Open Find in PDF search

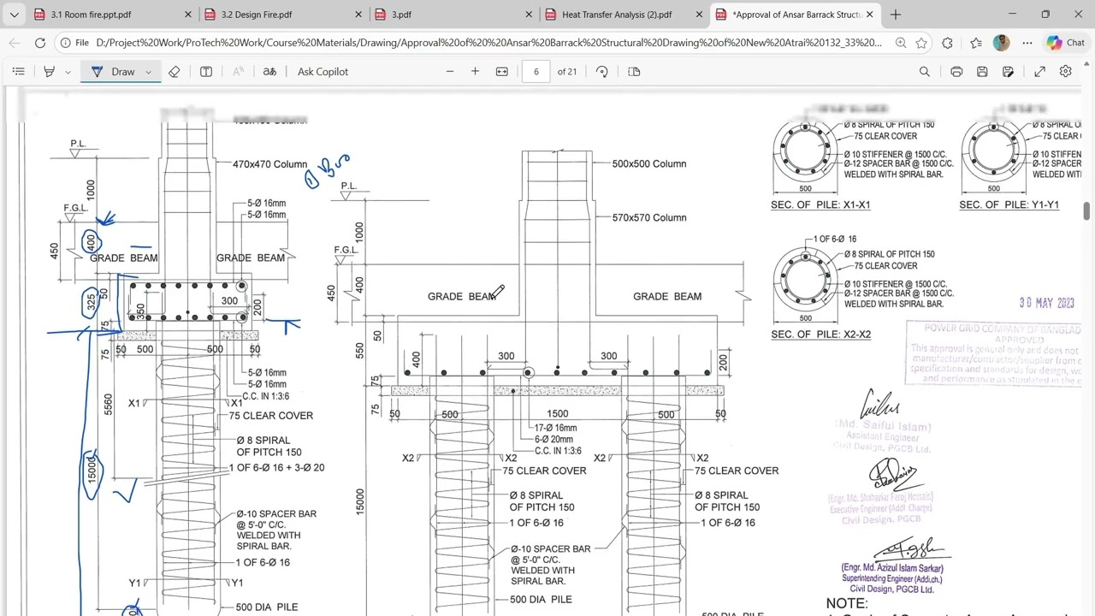924,72
